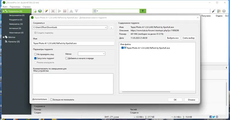Click the Move Down Queue triangle
Image resolution: width=230 pixels, height=120 pixels.
tap(76, 11)
